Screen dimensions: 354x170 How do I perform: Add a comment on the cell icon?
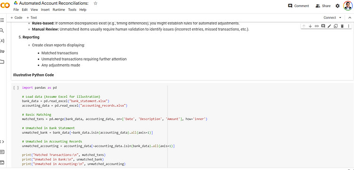point(323,26)
